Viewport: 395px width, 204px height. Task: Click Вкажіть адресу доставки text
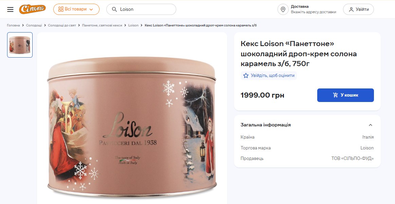(x=313, y=12)
